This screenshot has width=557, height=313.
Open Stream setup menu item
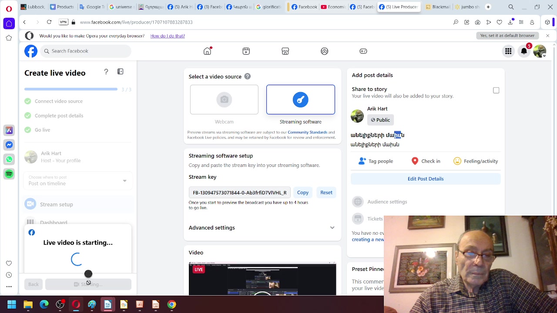click(x=57, y=204)
